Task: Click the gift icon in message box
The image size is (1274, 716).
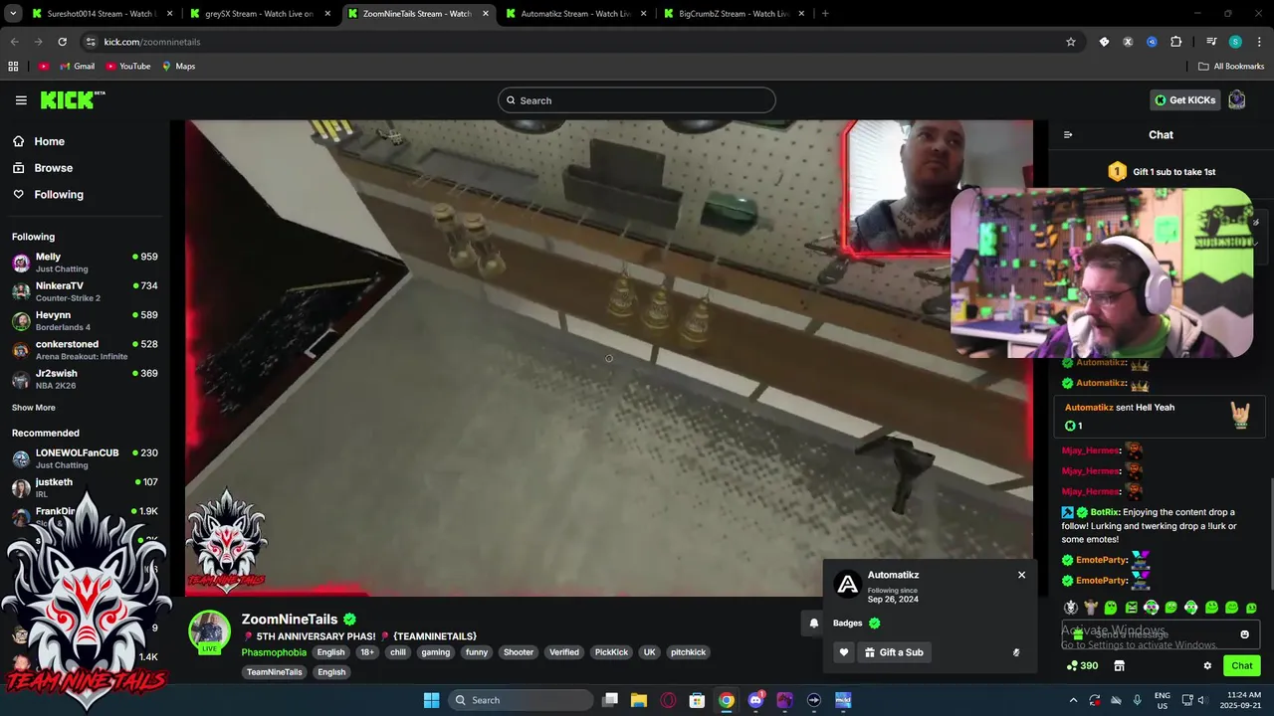Action: 1078,634
